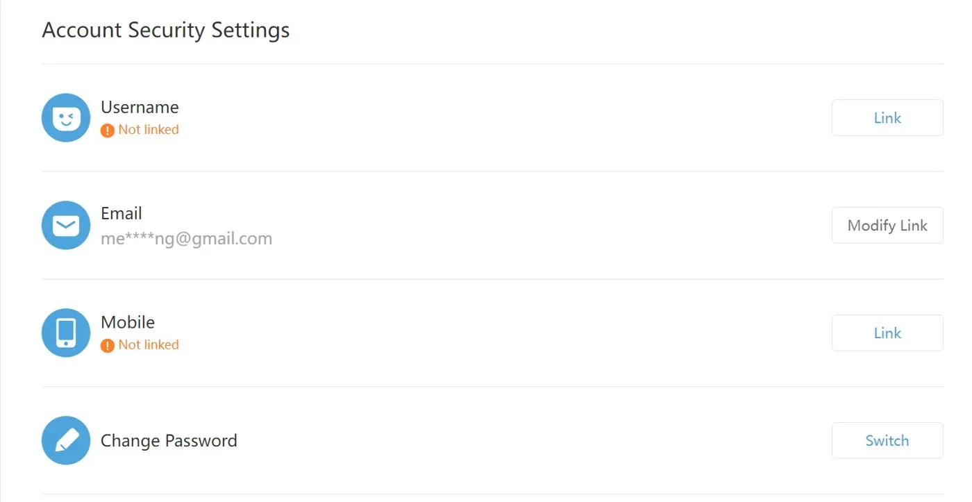This screenshot has height=502, width=972.
Task: Click the Not linked status under Mobile
Action: [x=149, y=345]
